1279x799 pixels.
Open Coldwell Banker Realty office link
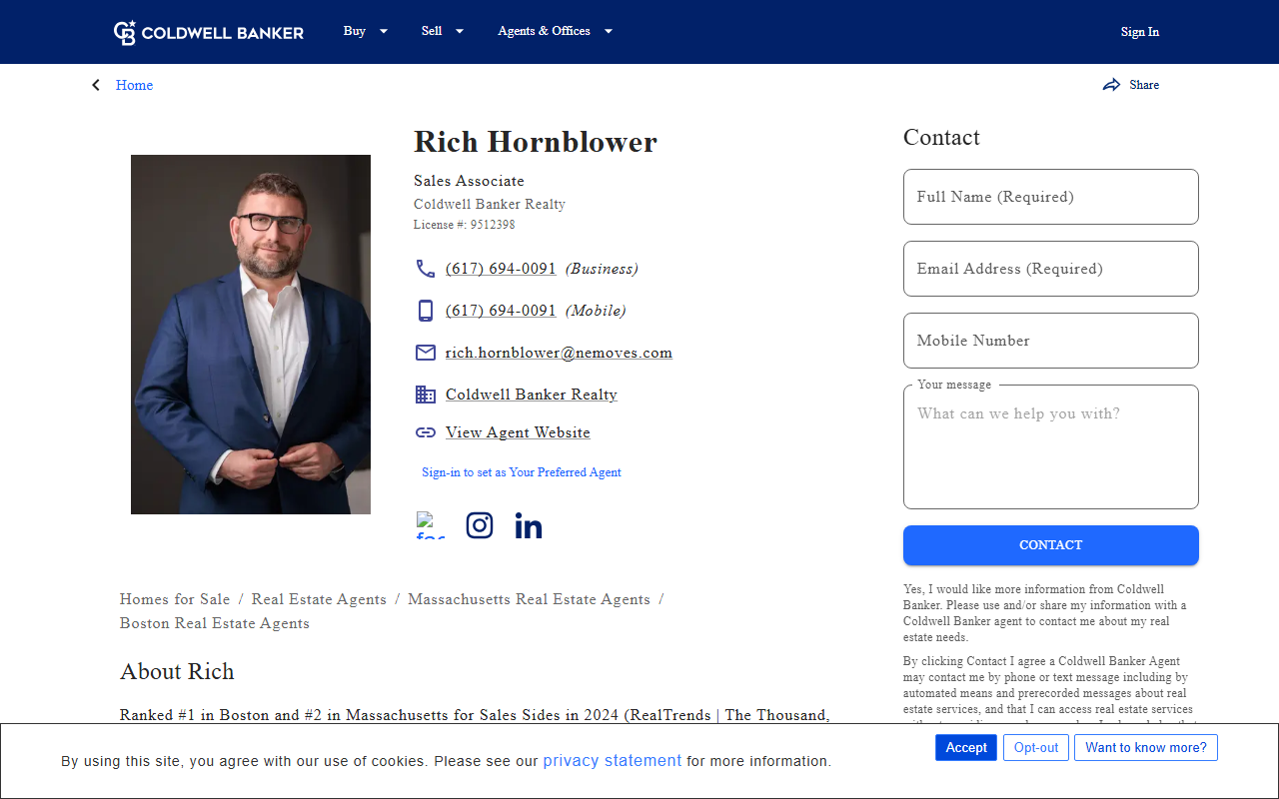click(x=532, y=395)
